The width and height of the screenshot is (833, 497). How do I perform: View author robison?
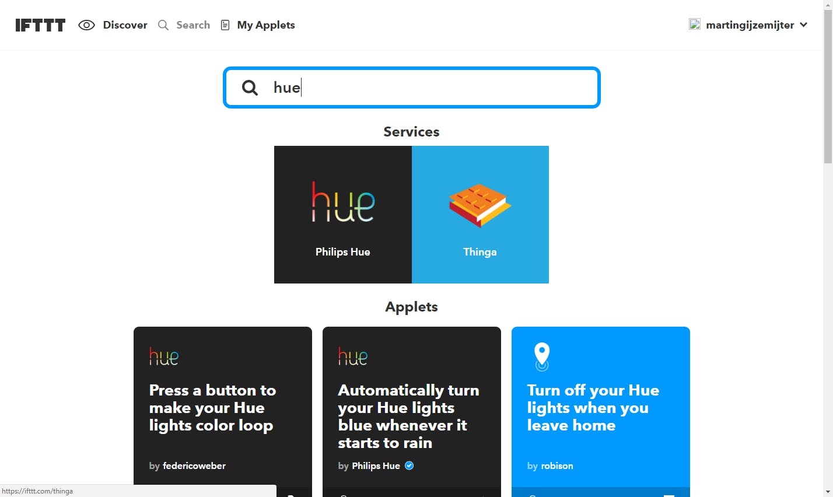click(557, 466)
